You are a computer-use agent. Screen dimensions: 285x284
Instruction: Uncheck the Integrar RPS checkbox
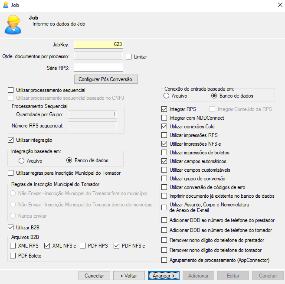click(x=164, y=109)
